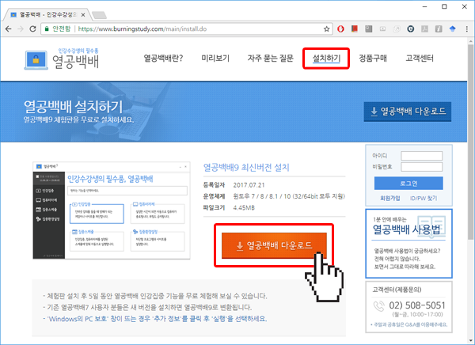This screenshot has width=475, height=345.
Task: Click the program screenshot preview image
Action: 112,210
